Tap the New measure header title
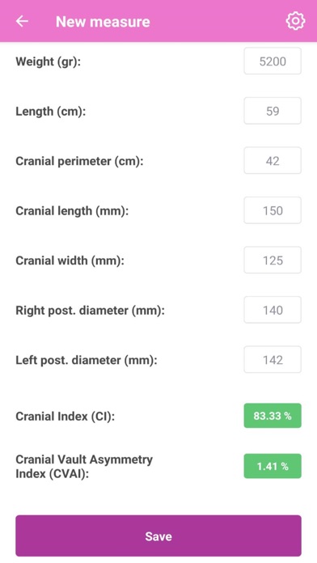 (103, 22)
